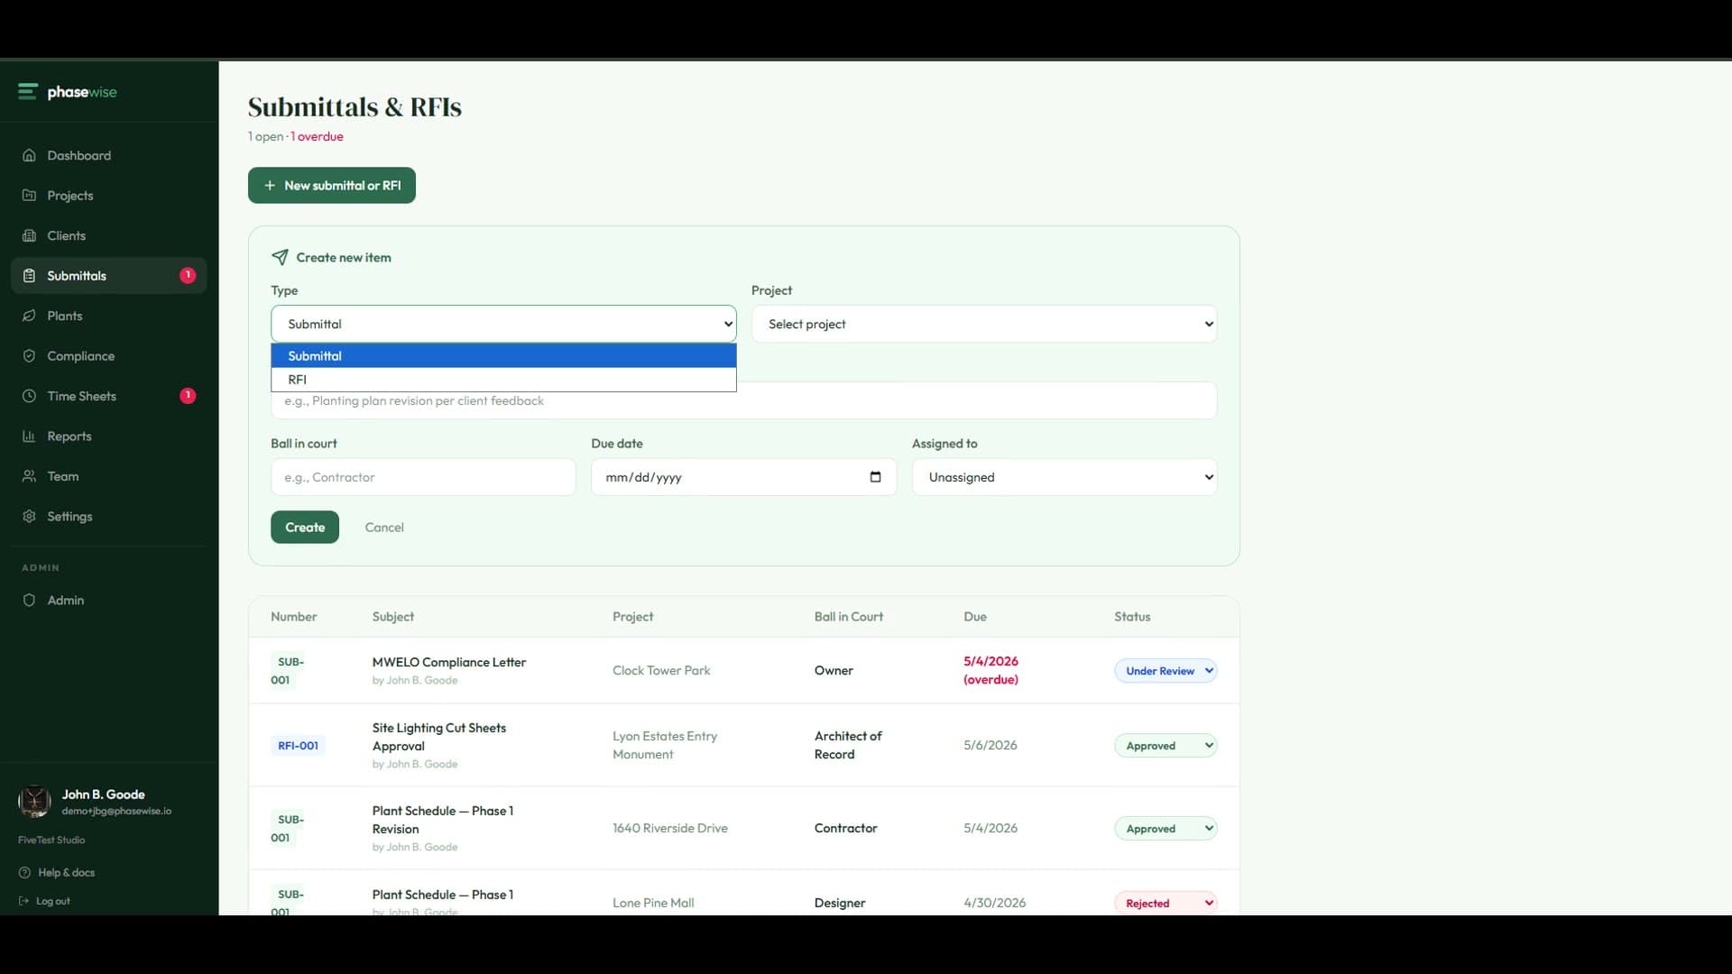Click the phasewise hamburger logo icon

28,91
